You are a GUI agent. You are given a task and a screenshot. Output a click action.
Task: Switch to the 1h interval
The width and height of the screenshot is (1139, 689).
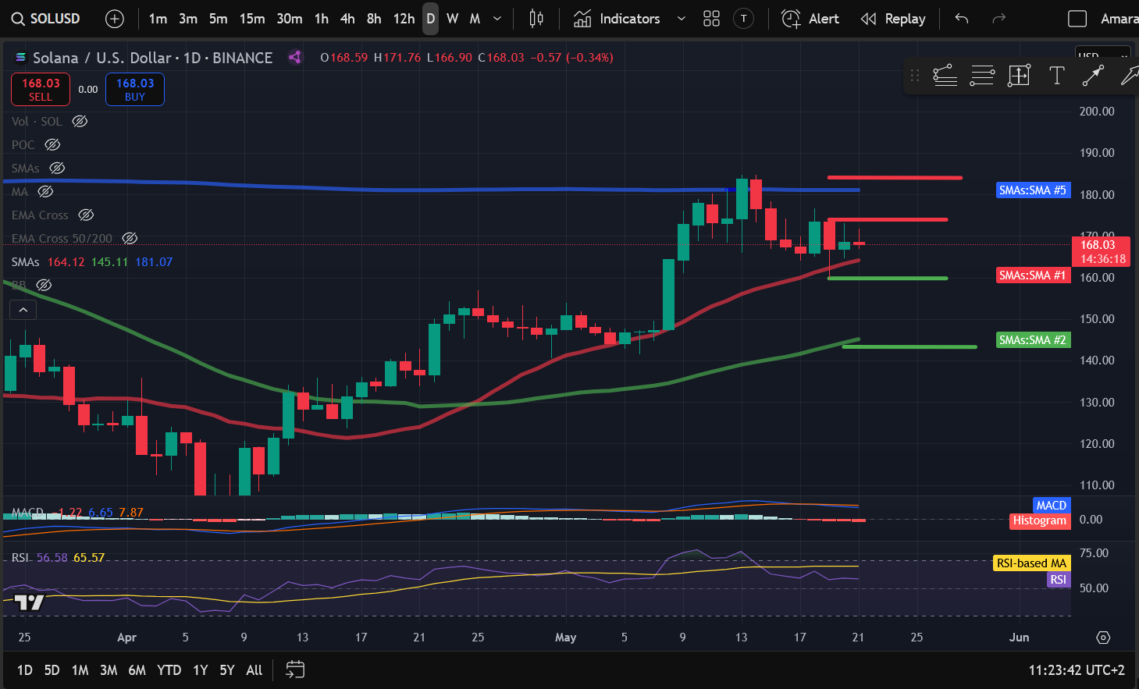pos(322,19)
